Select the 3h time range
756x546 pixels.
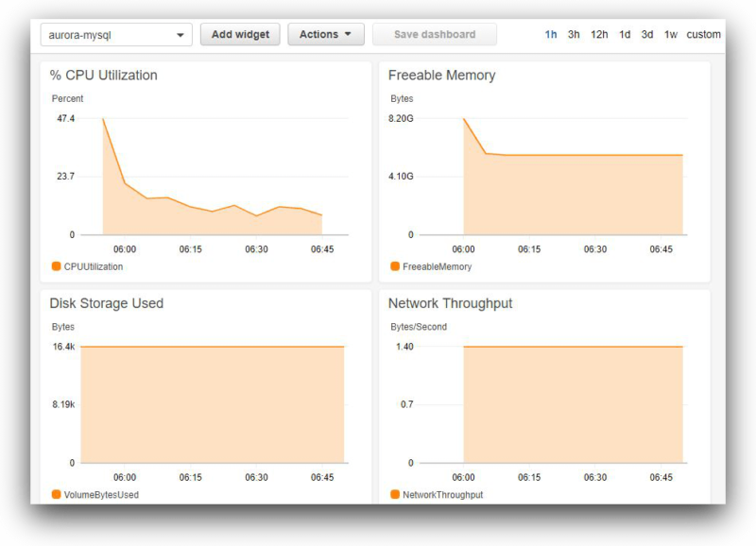tap(574, 34)
